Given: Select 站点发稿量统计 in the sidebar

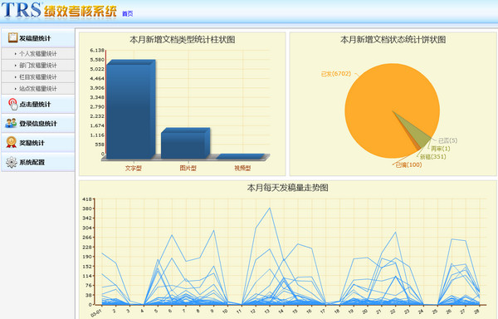Looking at the screenshot, I should [38, 89].
